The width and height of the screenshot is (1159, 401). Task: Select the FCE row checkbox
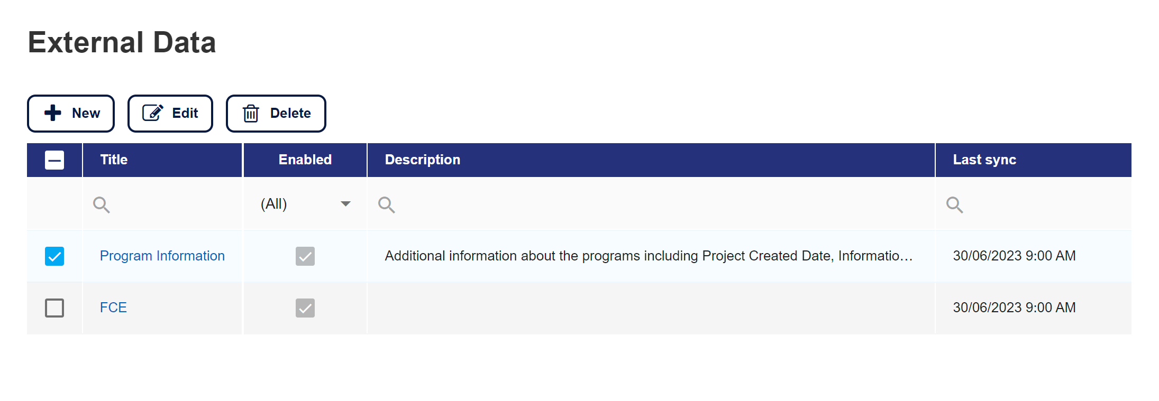54,308
